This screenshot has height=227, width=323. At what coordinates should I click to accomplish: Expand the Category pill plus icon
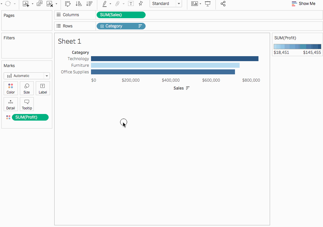tap(102, 26)
